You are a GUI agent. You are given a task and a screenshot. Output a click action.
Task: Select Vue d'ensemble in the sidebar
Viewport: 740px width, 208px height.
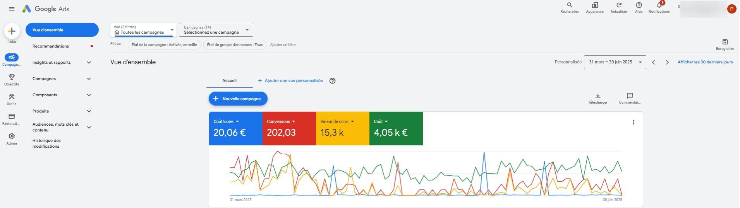coord(62,30)
